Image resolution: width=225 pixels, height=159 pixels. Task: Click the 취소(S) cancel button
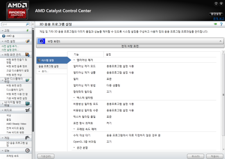[196, 156]
